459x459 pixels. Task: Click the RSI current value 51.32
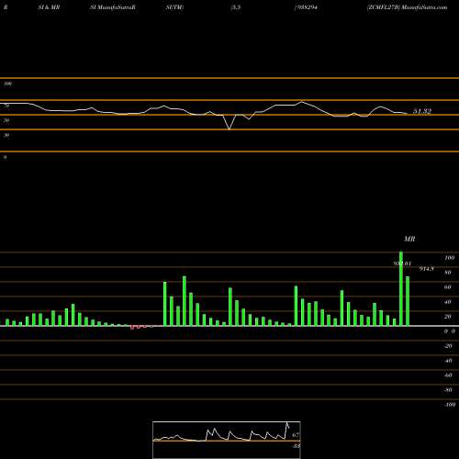coord(422,111)
